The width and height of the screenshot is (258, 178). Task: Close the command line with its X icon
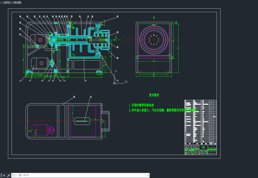(4, 176)
